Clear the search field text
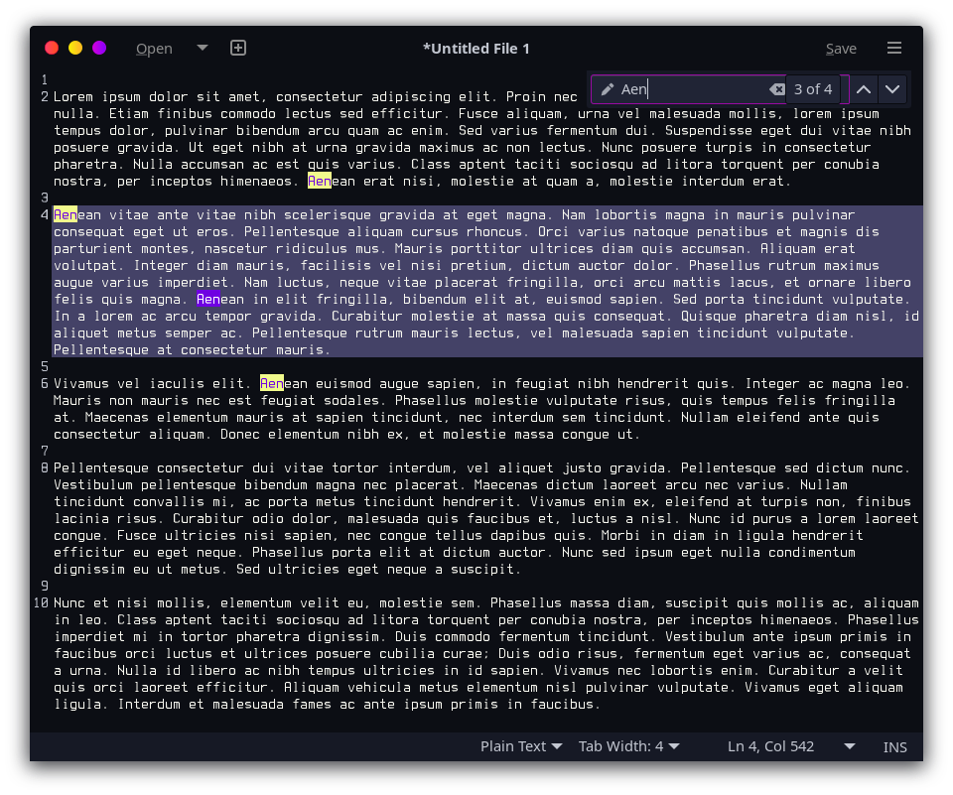953x795 pixels. (776, 89)
